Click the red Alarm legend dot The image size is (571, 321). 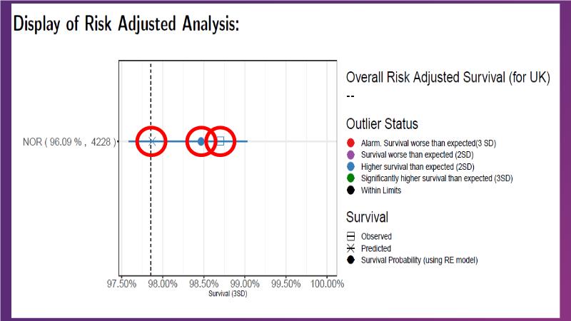click(x=350, y=143)
